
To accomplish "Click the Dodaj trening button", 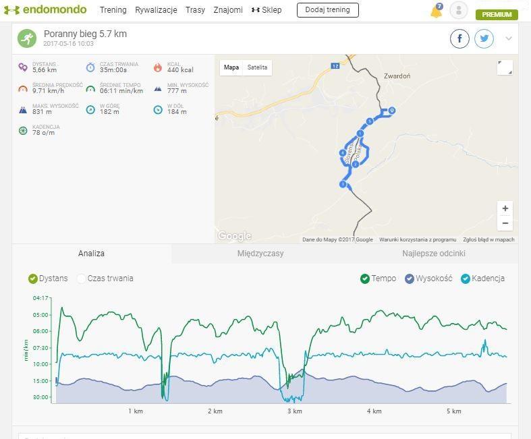I will click(x=327, y=10).
